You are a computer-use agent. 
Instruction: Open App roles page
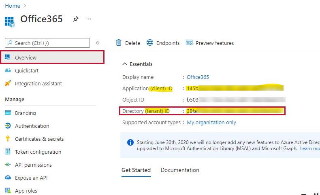(x=26, y=191)
